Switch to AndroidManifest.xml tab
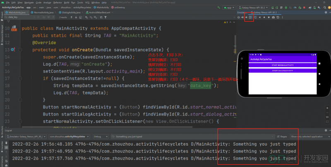331x167 pixels. [x=99, y=12]
